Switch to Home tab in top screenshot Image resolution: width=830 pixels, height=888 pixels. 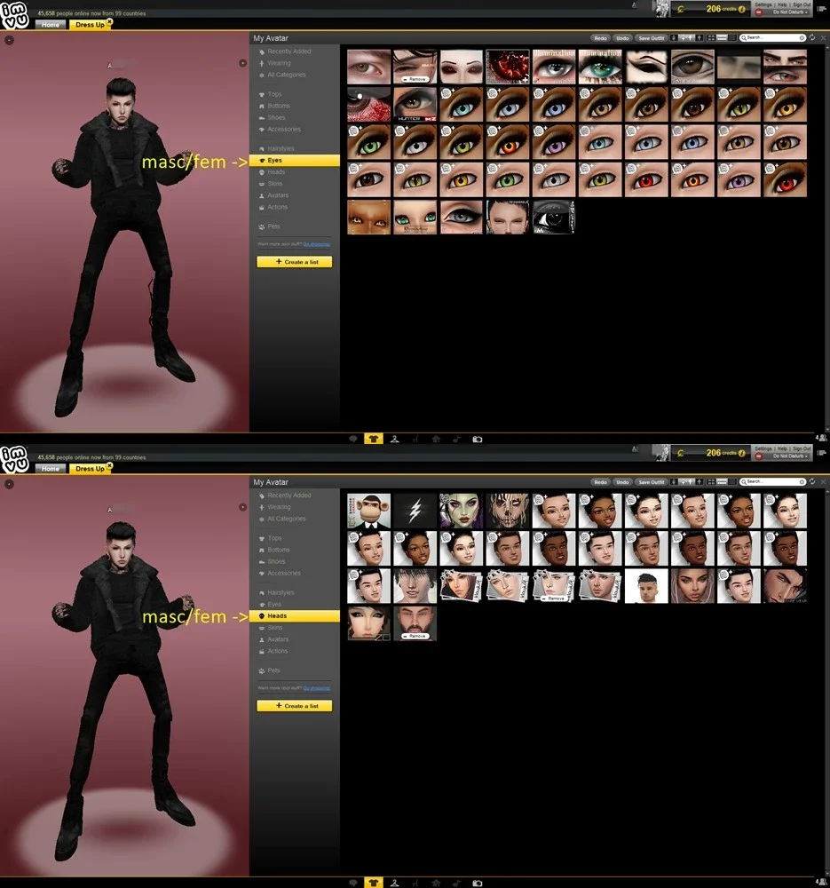click(50, 24)
